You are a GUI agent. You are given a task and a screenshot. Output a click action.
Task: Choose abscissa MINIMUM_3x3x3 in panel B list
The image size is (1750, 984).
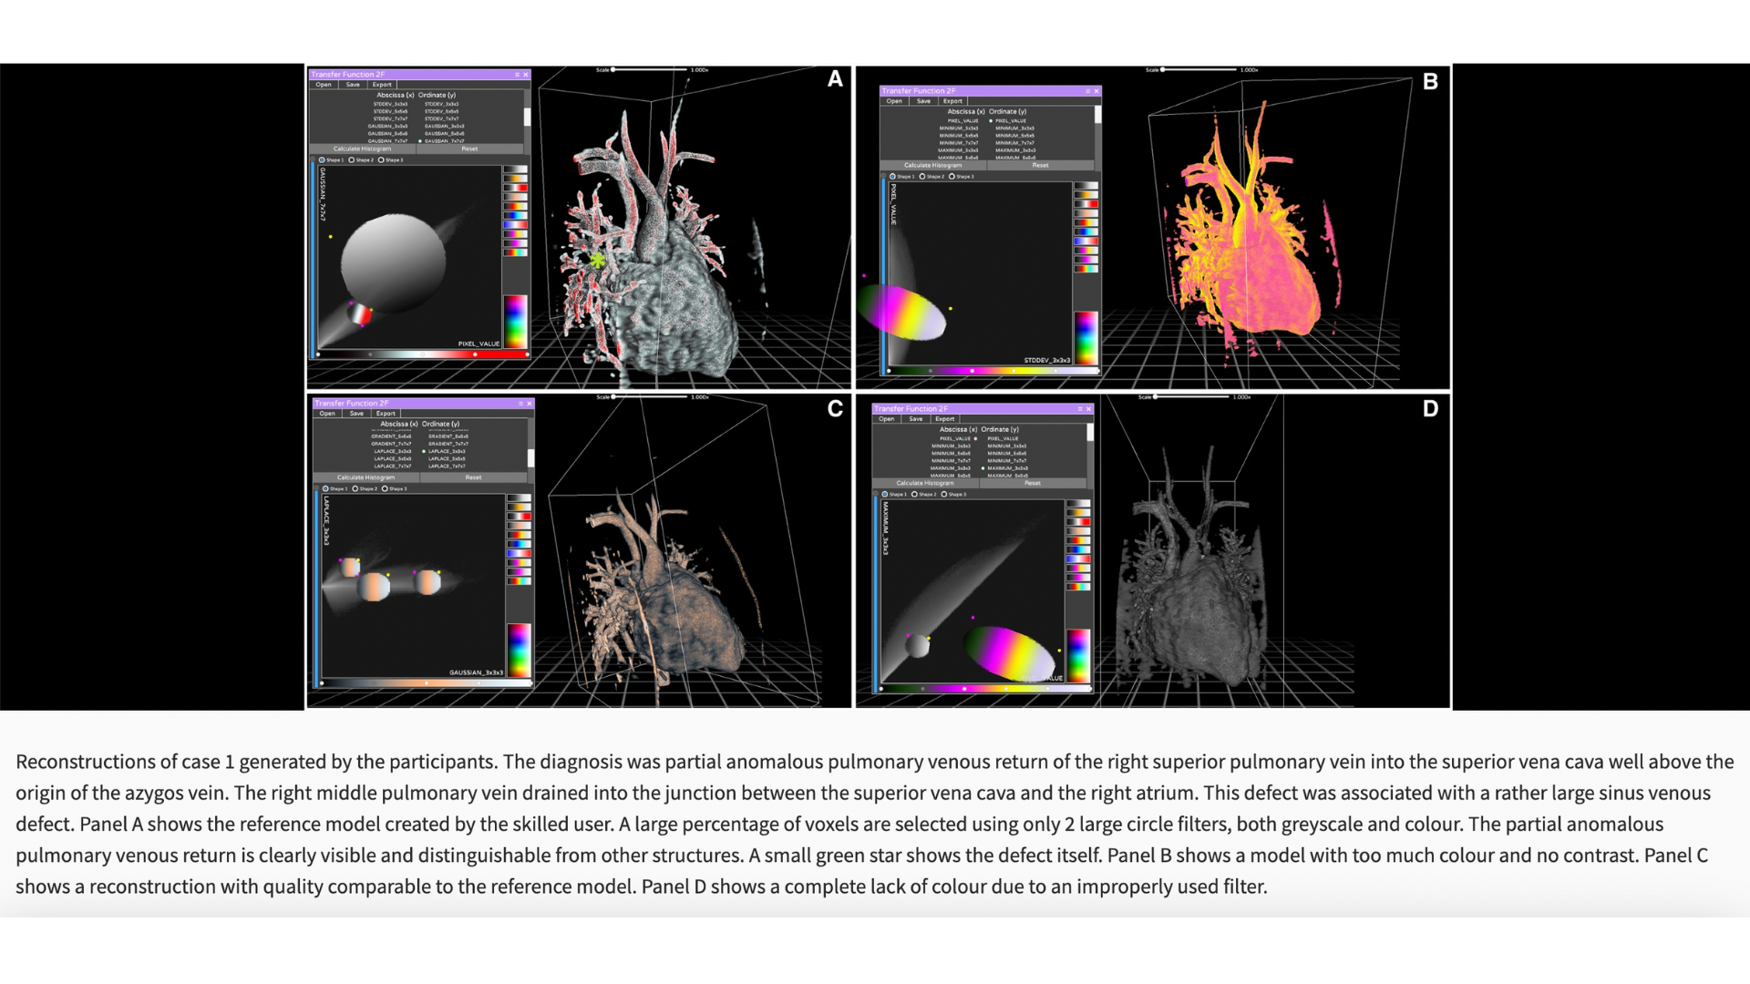pyautogui.click(x=958, y=128)
